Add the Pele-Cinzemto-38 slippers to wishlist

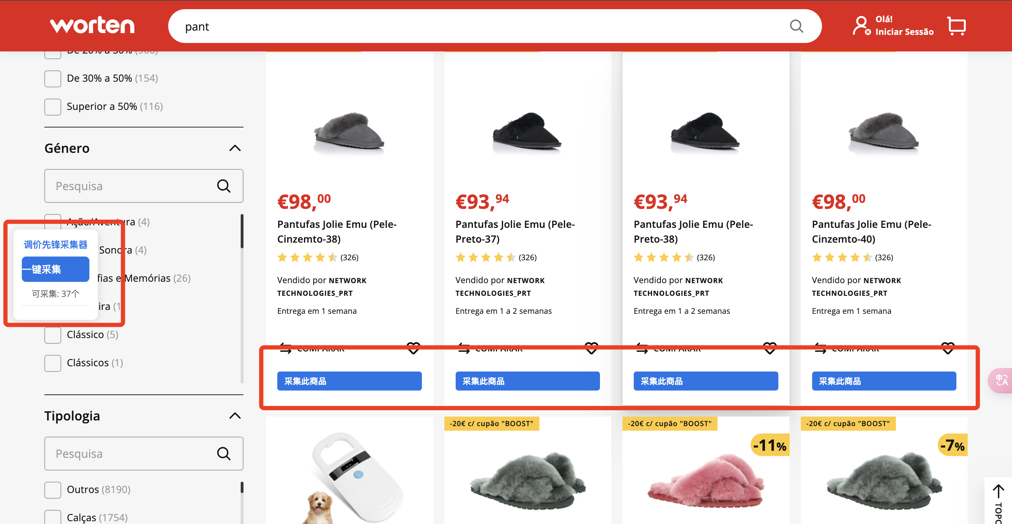coord(413,348)
